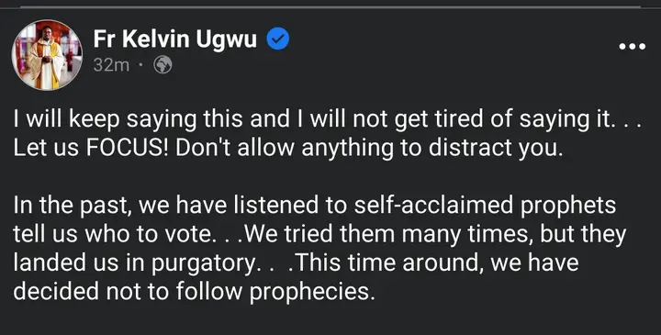Screen dimensions: 661x335
Task: Click the sentence 'Don't allow anything to distract you.'
Action: (x=369, y=150)
